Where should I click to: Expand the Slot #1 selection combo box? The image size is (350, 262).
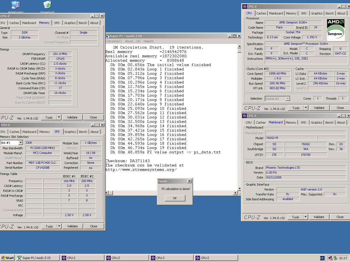[x=21, y=143]
